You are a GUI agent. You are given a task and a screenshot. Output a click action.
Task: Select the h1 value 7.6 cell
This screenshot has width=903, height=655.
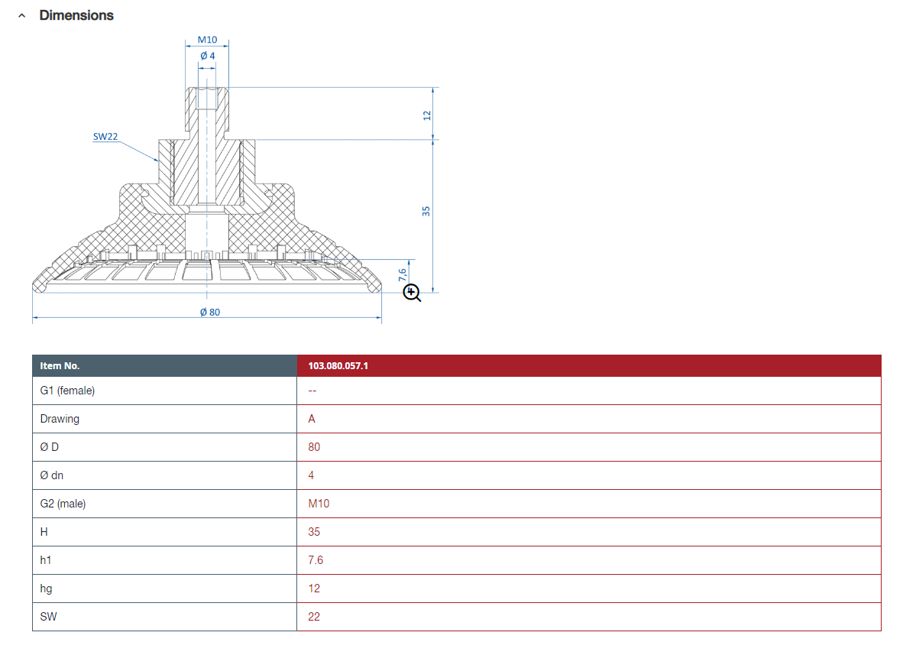click(316, 560)
